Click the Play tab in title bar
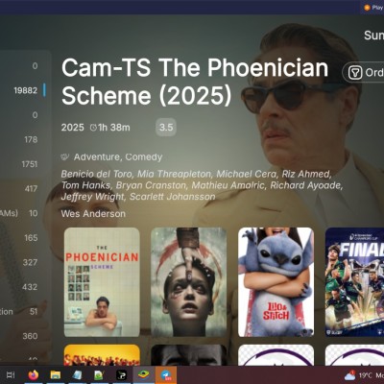This screenshot has height=384, width=384. (373, 8)
